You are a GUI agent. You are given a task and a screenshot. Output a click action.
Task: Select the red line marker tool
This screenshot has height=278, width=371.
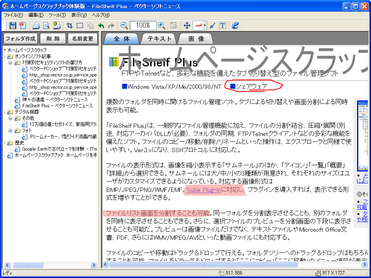[x=198, y=25]
